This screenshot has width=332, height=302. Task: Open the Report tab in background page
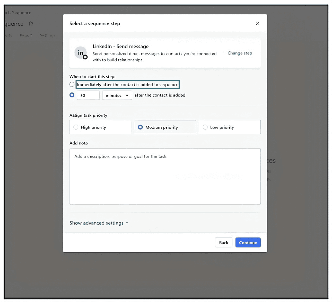pos(26,35)
